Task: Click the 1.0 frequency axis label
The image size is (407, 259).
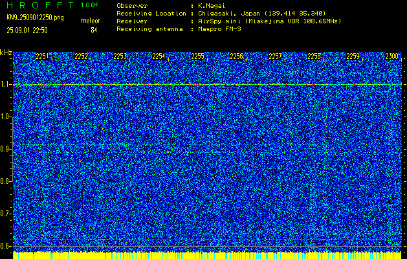Action: pos(5,117)
